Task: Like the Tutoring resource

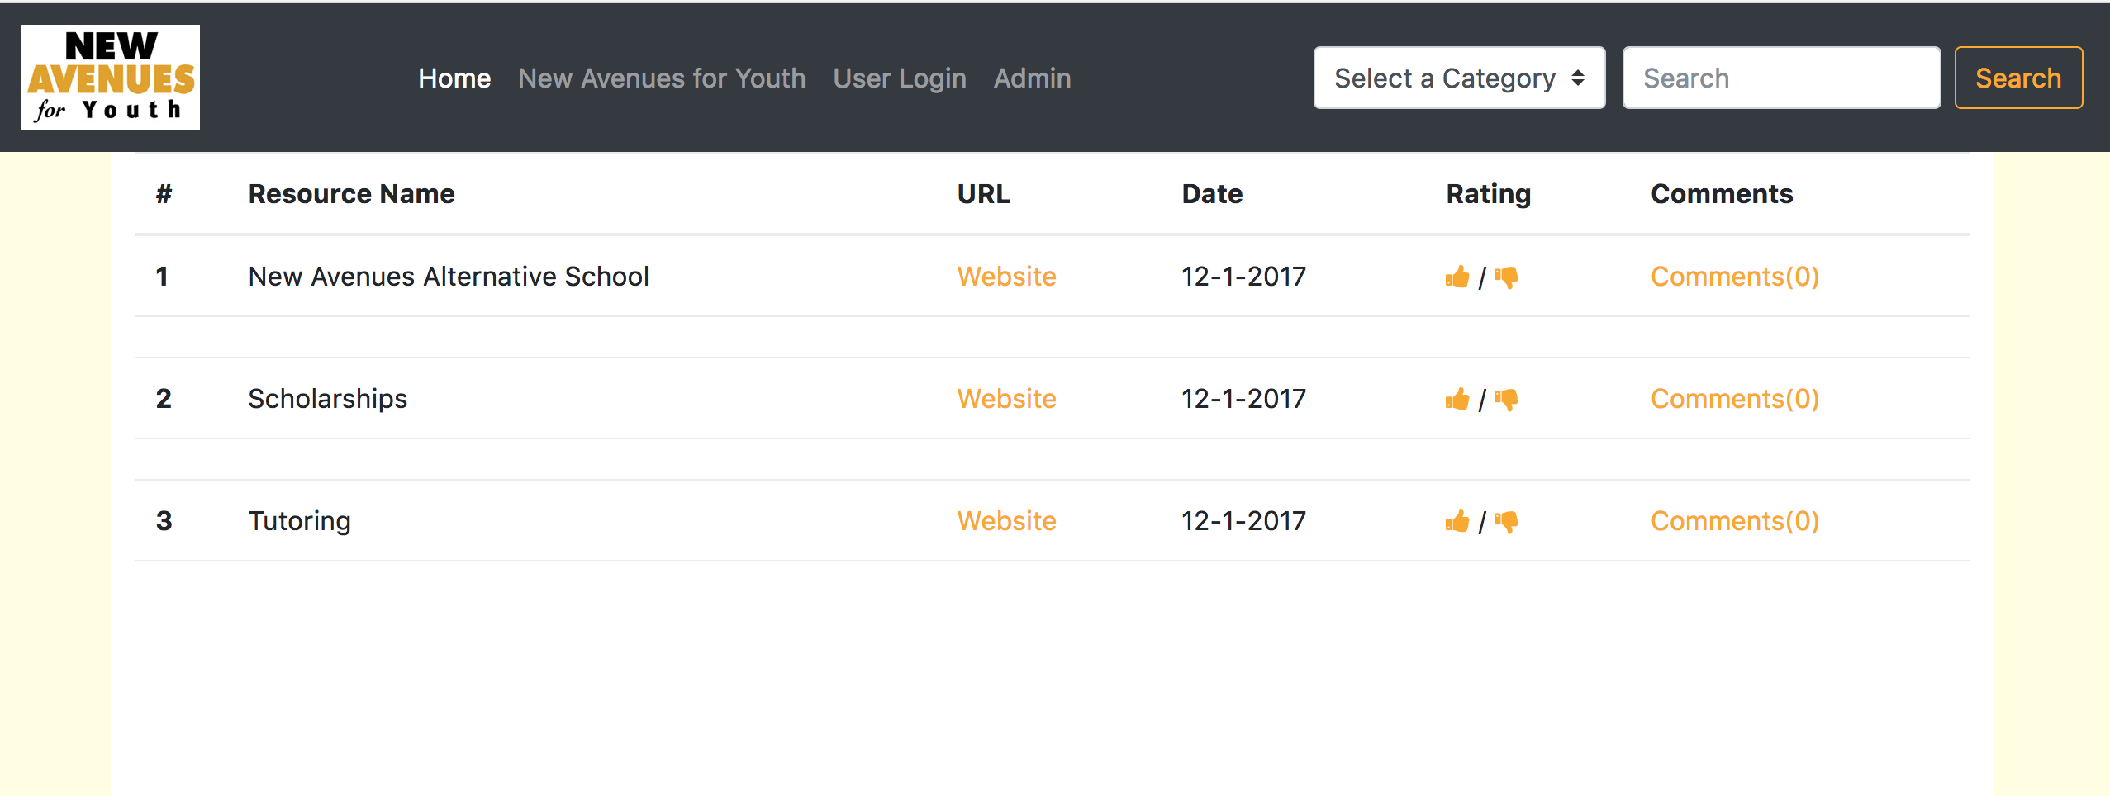Action: 1457,521
